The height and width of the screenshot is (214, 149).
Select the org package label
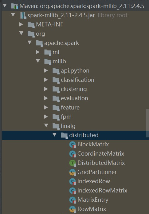[41, 34]
